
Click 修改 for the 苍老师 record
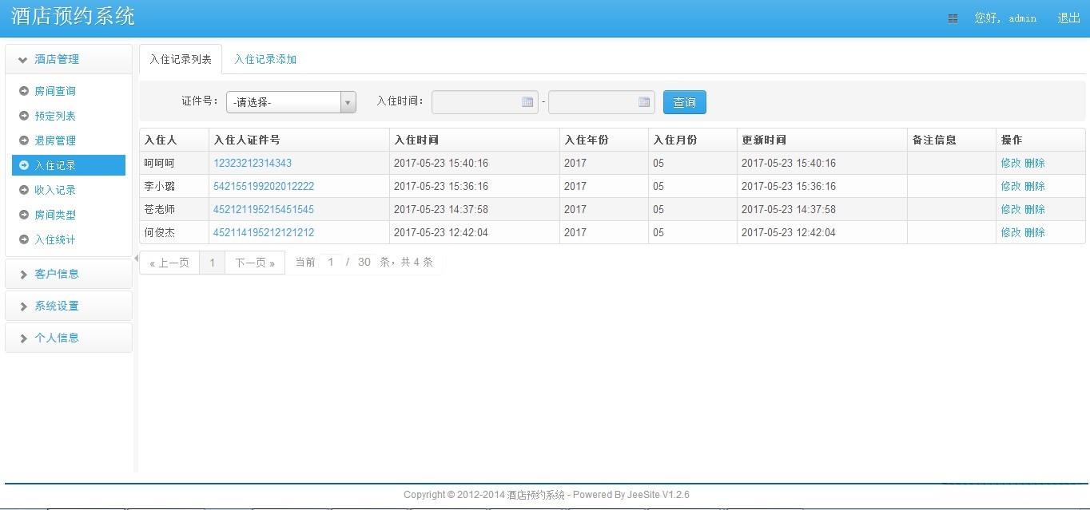(1011, 209)
